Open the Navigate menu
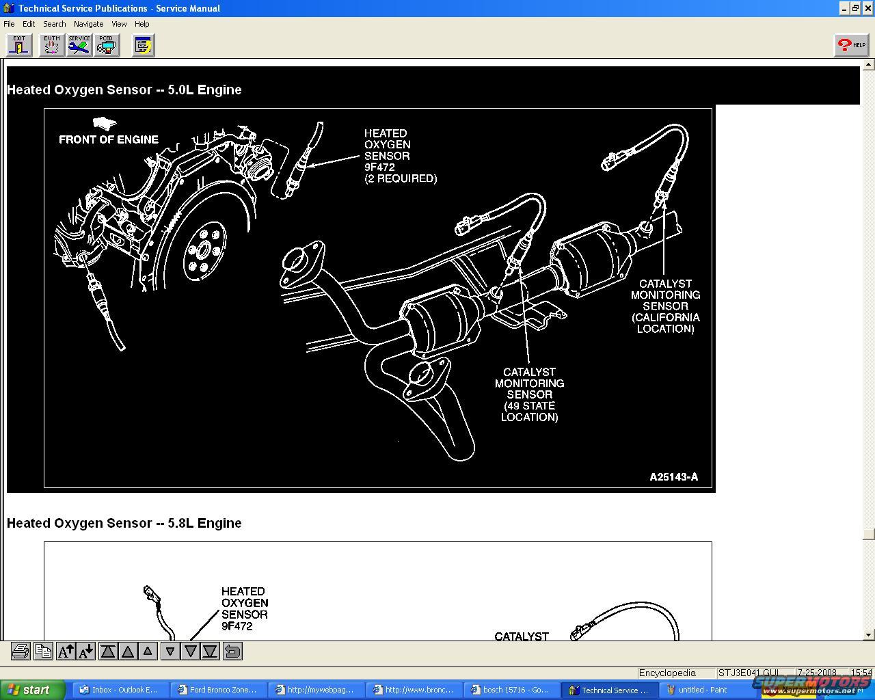The height and width of the screenshot is (700, 875). 88,24
